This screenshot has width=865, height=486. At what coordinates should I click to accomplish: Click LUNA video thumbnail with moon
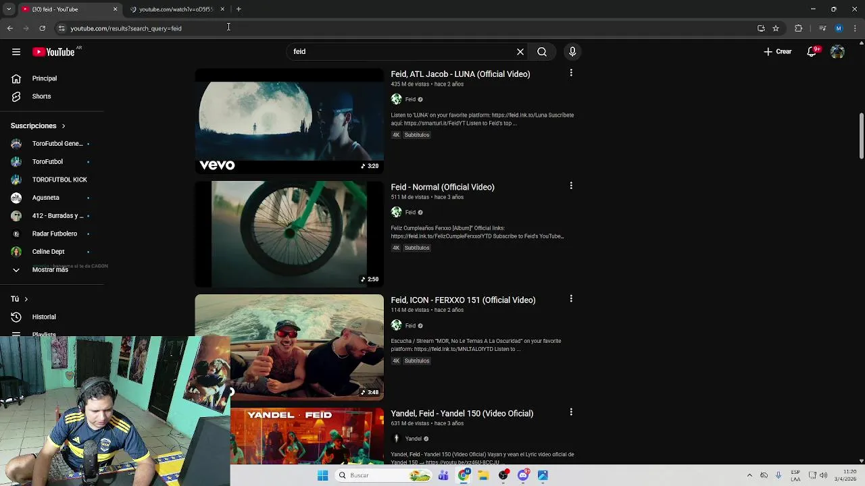tap(289, 121)
